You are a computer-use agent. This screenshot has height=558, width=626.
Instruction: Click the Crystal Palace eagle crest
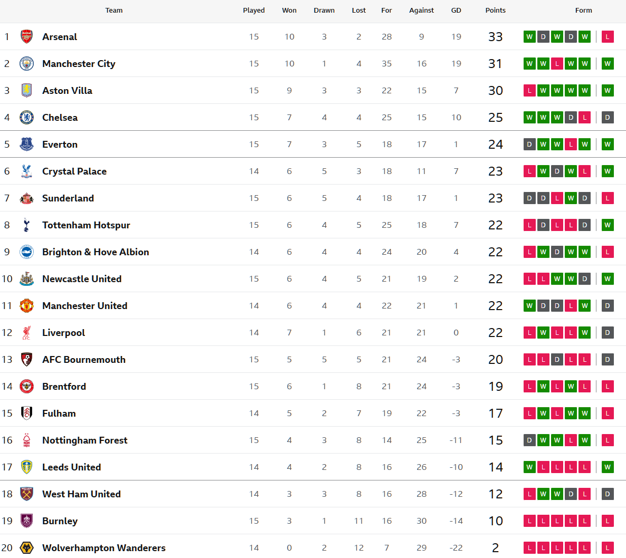pyautogui.click(x=26, y=171)
